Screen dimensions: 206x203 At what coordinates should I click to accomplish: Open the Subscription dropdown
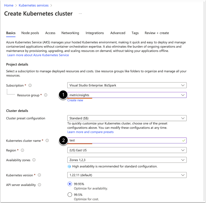pos(127,85)
